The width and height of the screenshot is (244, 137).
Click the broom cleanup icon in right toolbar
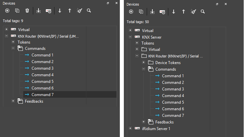[x=193, y=12]
